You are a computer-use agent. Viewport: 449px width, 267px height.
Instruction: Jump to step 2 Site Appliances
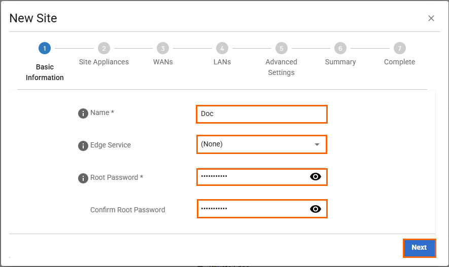(103, 49)
